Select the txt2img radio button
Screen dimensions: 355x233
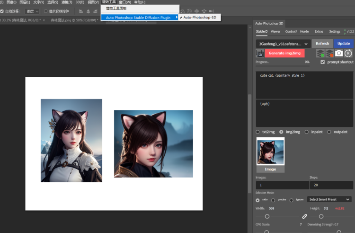pos(257,132)
